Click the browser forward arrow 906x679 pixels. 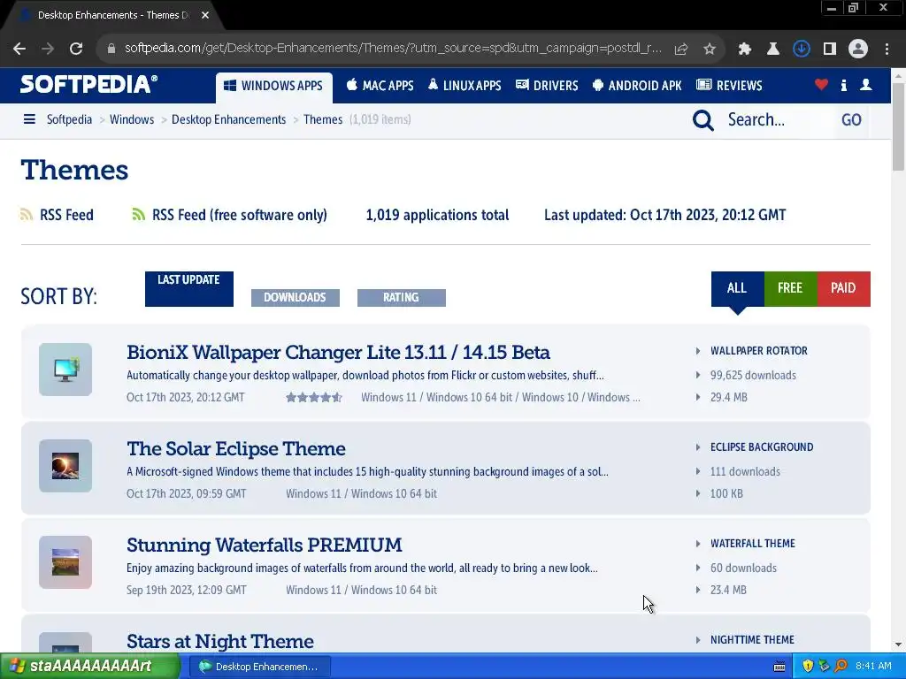pyautogui.click(x=48, y=49)
